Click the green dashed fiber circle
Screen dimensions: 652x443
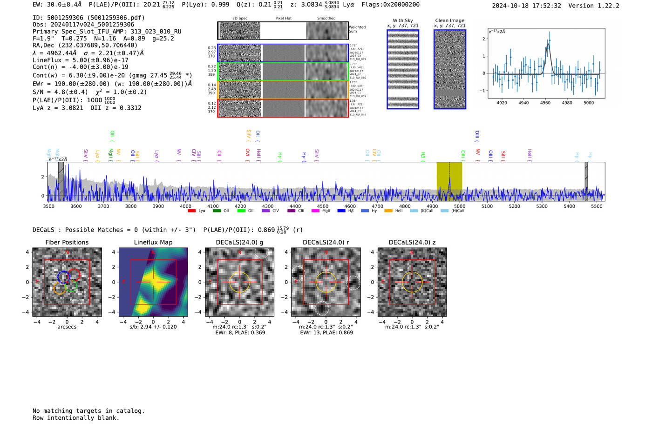71,286
